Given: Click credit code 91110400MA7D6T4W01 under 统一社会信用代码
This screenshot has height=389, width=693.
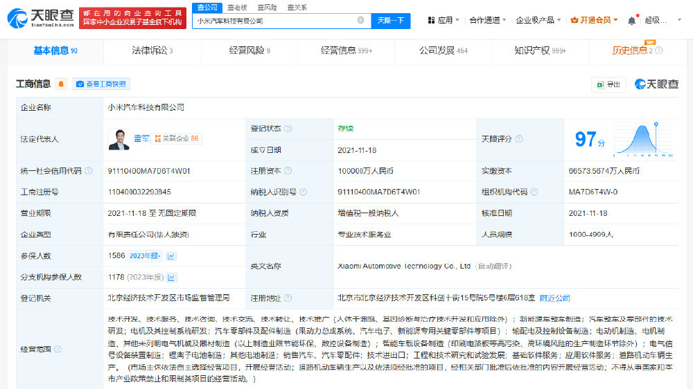Looking at the screenshot, I should tap(149, 171).
